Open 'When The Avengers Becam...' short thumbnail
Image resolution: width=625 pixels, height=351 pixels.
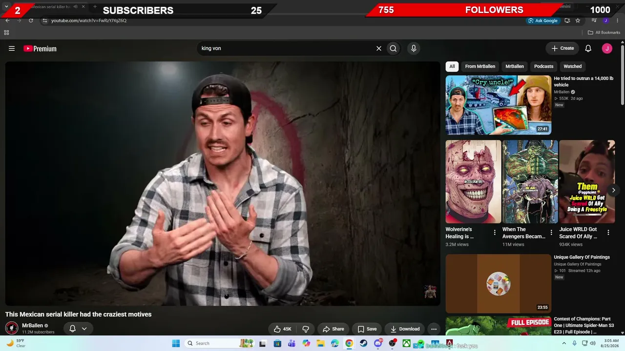pos(530,182)
